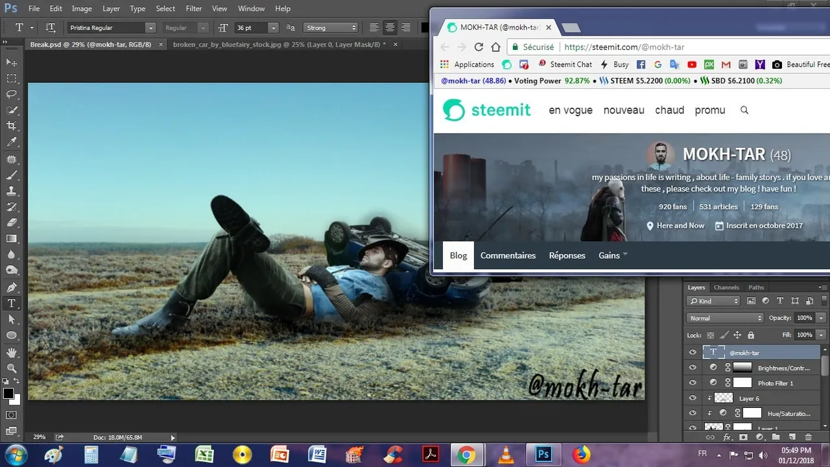Click the 'nouveau' Steemit link
This screenshot has width=830, height=467.
pyautogui.click(x=624, y=110)
